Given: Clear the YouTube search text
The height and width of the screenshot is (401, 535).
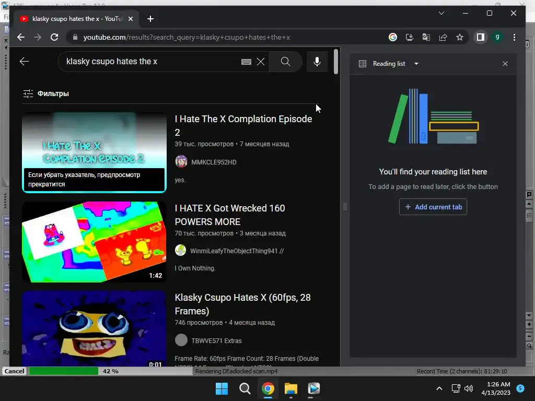Looking at the screenshot, I should [x=261, y=62].
